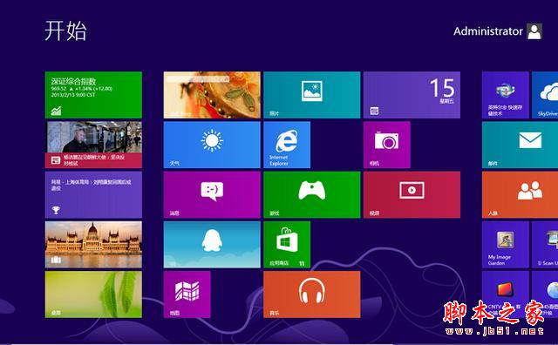
Task: Open the Internet Explorer tile
Action: point(287,145)
